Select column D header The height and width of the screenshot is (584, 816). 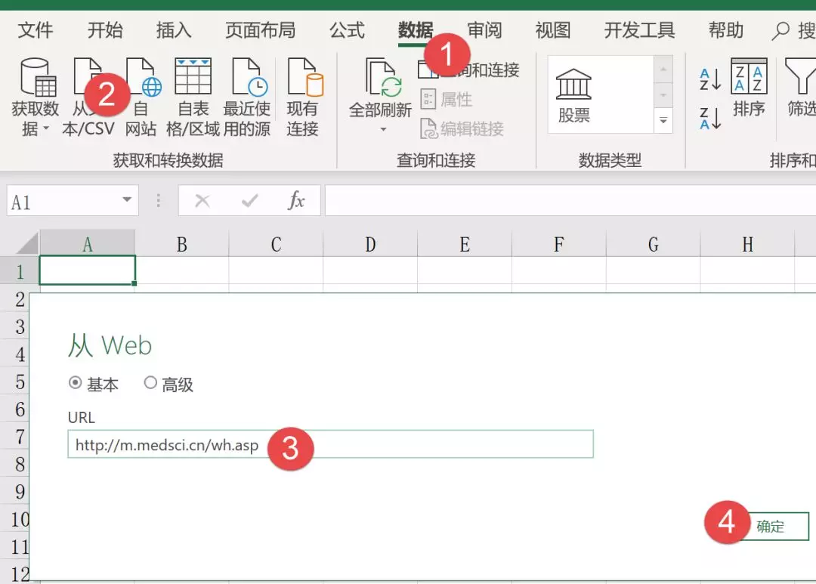(370, 243)
